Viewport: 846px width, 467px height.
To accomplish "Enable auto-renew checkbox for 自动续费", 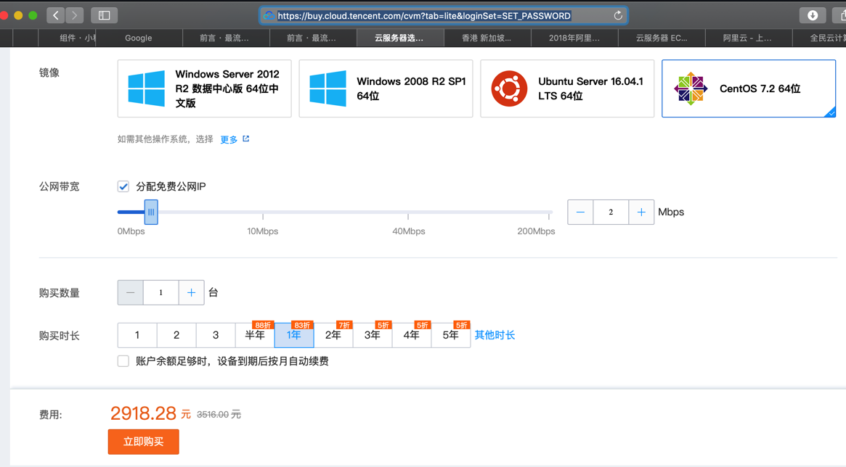I will 123,361.
